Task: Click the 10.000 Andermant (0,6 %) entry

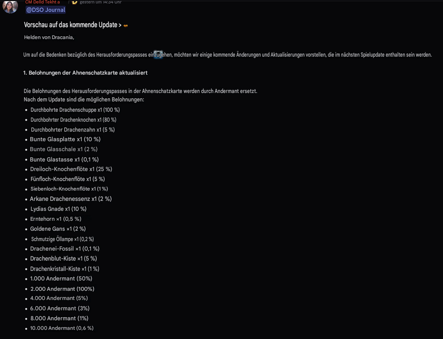Action: 62,328
